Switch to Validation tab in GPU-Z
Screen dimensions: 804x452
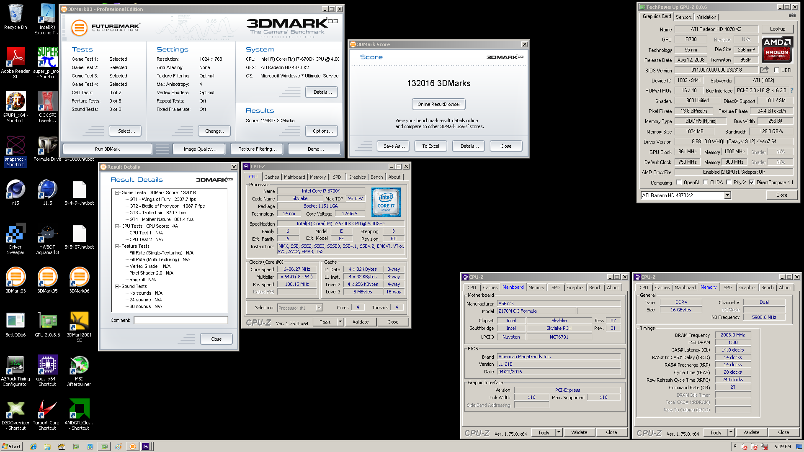point(706,17)
